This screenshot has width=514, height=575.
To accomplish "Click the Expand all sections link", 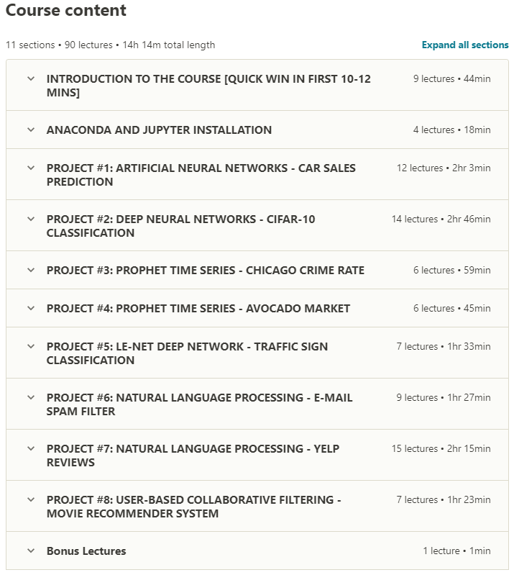I will tap(465, 45).
